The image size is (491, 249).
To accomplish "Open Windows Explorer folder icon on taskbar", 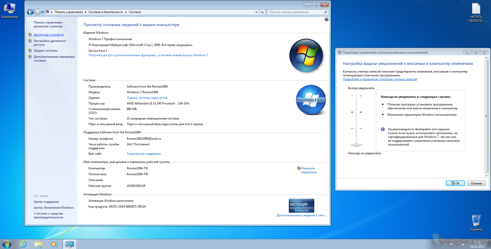I will click(x=39, y=244).
